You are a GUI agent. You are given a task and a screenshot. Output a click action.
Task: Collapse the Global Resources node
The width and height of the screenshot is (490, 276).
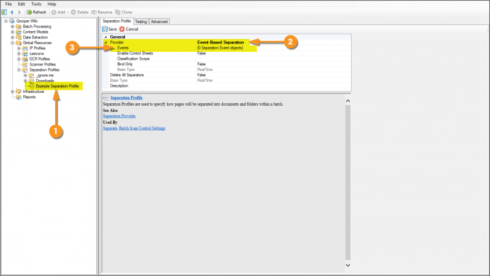click(x=12, y=43)
